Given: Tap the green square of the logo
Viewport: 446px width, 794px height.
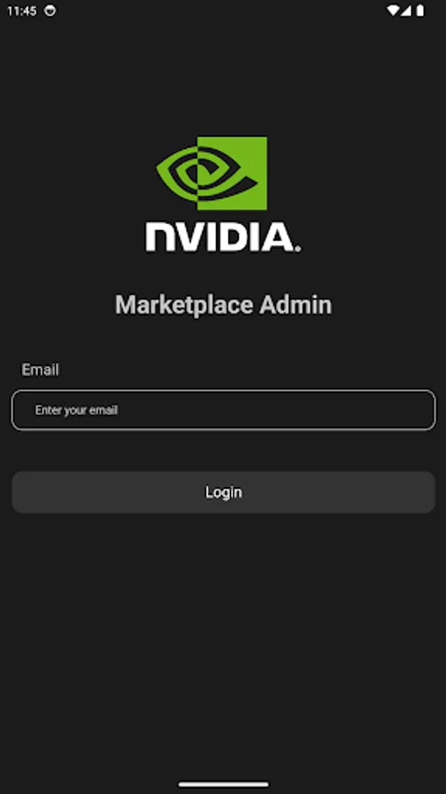Looking at the screenshot, I should (232, 173).
